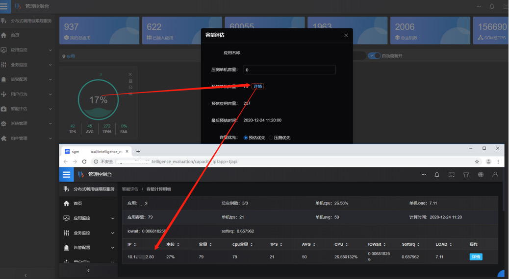Select the 压测优先 radio option
The image size is (509, 279).
pyautogui.click(x=271, y=138)
